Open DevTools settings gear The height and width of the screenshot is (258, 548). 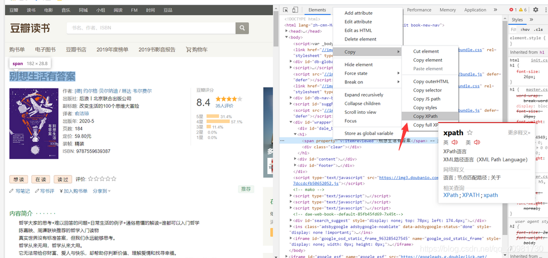click(x=535, y=10)
